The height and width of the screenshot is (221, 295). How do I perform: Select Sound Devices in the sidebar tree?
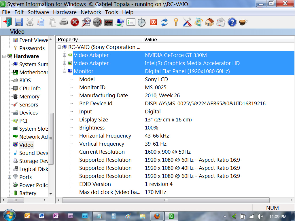click(34, 153)
